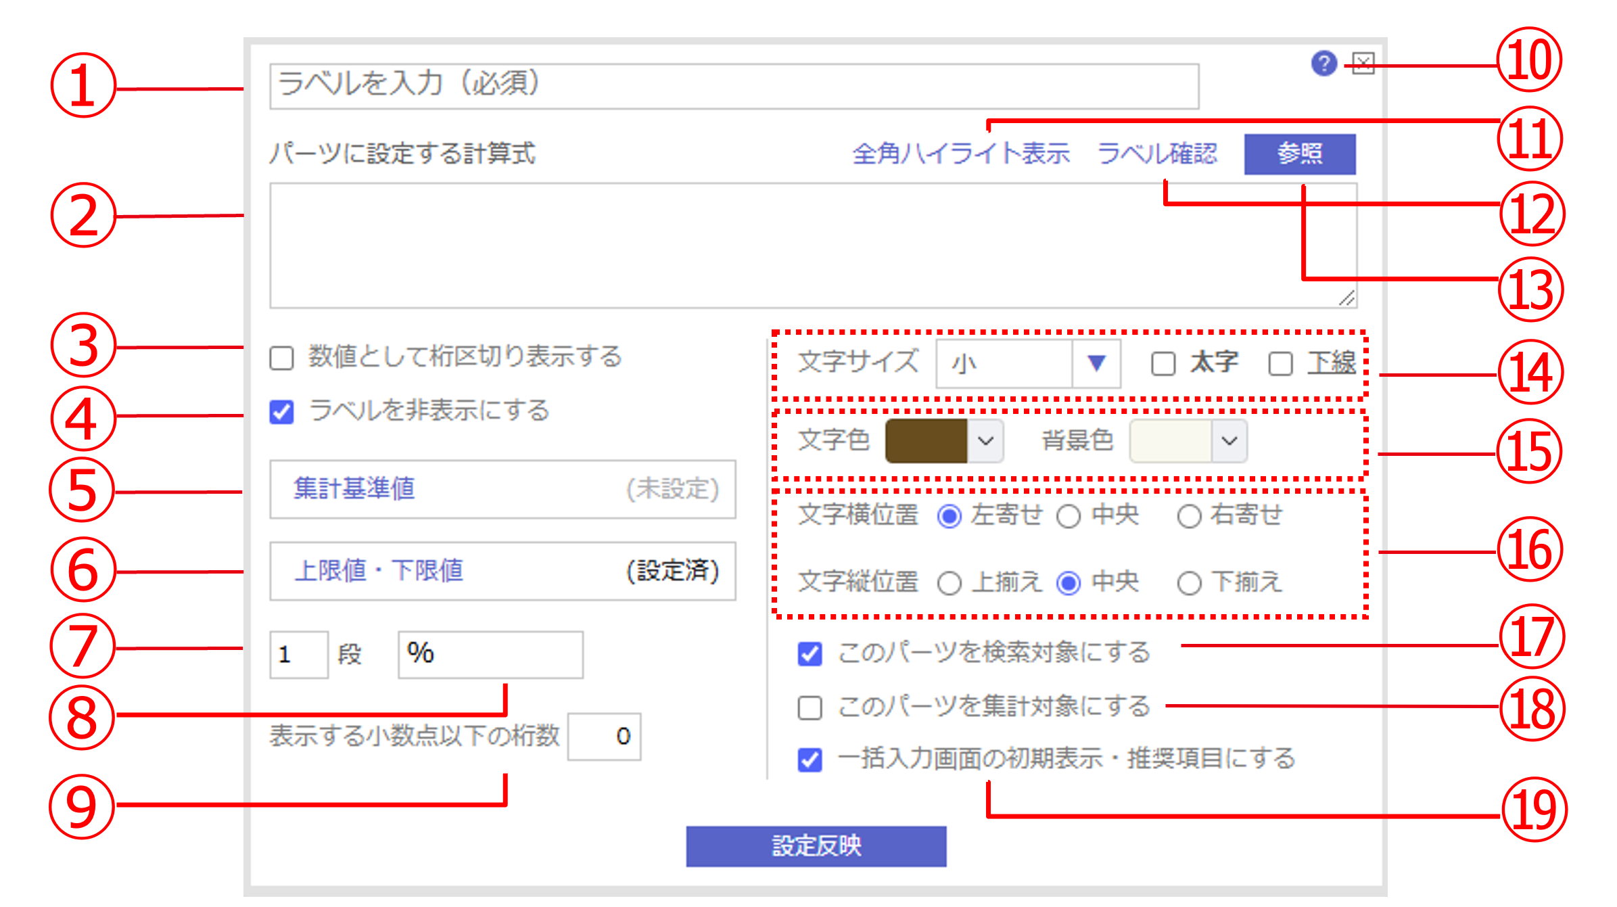
Task: Click the 参照 button
Action: point(1299,154)
